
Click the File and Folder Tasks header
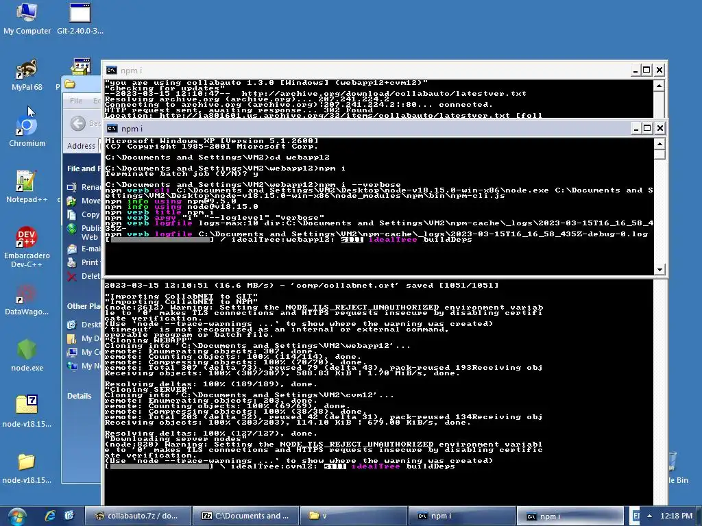point(84,168)
